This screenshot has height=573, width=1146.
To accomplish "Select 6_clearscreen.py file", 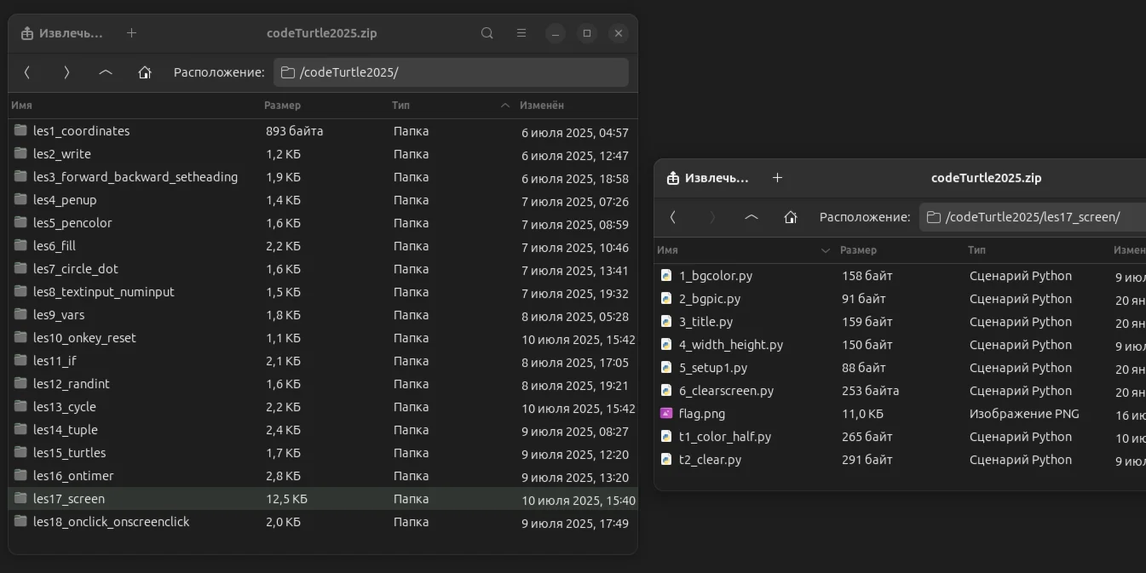I will coord(726,391).
